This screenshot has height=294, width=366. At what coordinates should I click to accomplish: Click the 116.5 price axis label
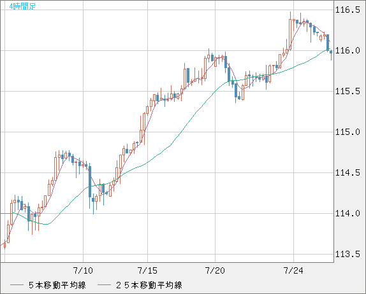click(x=348, y=10)
